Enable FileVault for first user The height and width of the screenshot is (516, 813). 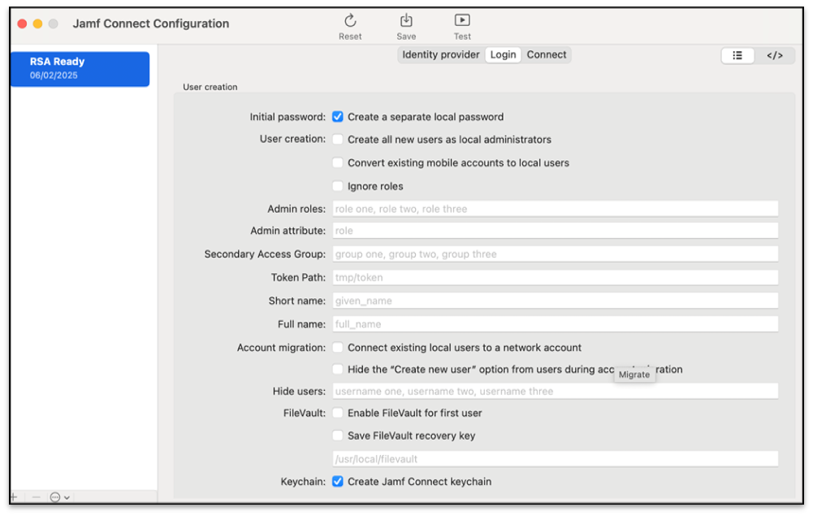pyautogui.click(x=338, y=413)
